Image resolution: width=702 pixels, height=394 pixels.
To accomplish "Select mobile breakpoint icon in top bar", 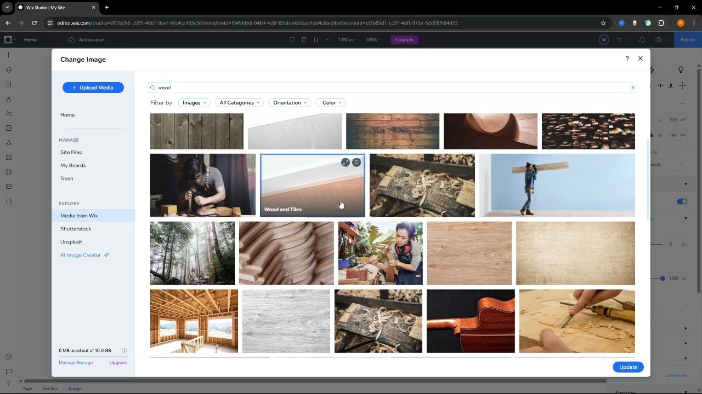I will (316, 39).
